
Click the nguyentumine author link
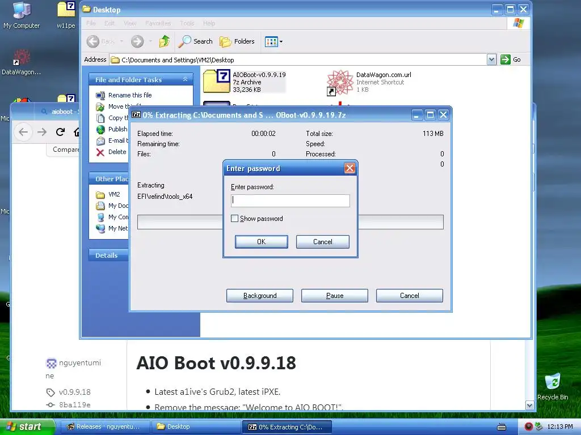click(x=73, y=369)
